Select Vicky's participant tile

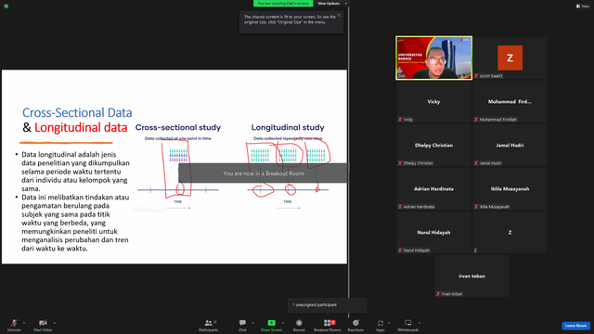[x=433, y=101]
